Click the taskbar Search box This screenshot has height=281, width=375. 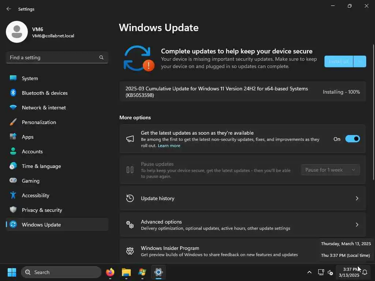pyautogui.click(x=61, y=272)
